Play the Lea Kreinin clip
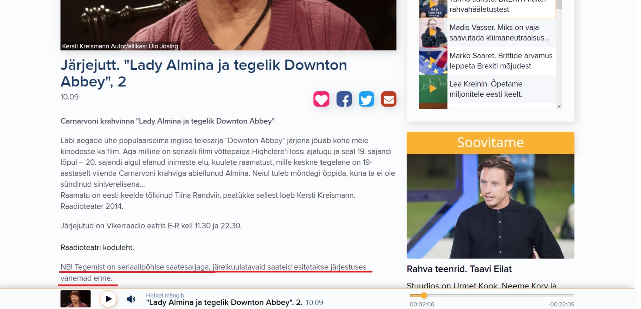The height and width of the screenshot is (309, 641). pyautogui.click(x=433, y=89)
